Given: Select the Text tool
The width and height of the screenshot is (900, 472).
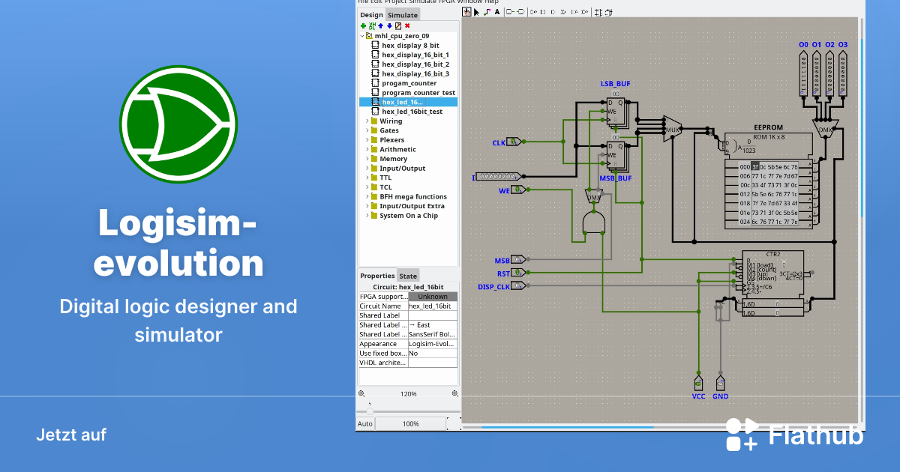Looking at the screenshot, I should click(497, 13).
